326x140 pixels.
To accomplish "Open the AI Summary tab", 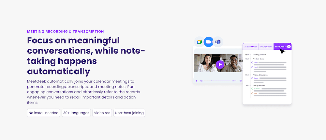I will (x=250, y=47).
